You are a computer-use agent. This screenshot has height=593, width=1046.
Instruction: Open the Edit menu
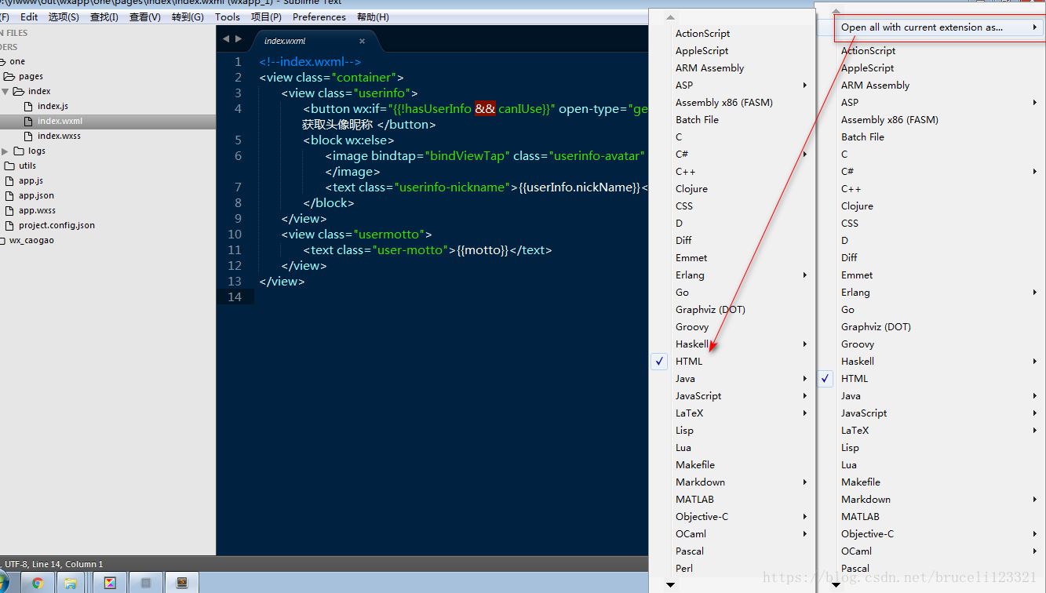pyautogui.click(x=29, y=16)
